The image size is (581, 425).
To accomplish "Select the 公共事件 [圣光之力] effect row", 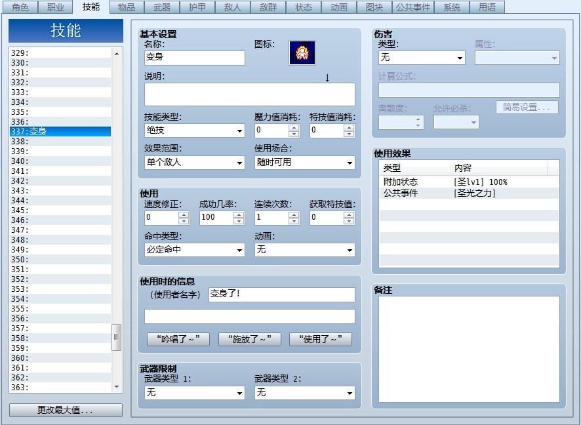I will point(469,193).
